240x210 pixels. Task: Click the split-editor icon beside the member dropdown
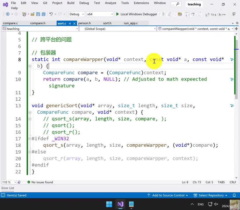point(236,29)
